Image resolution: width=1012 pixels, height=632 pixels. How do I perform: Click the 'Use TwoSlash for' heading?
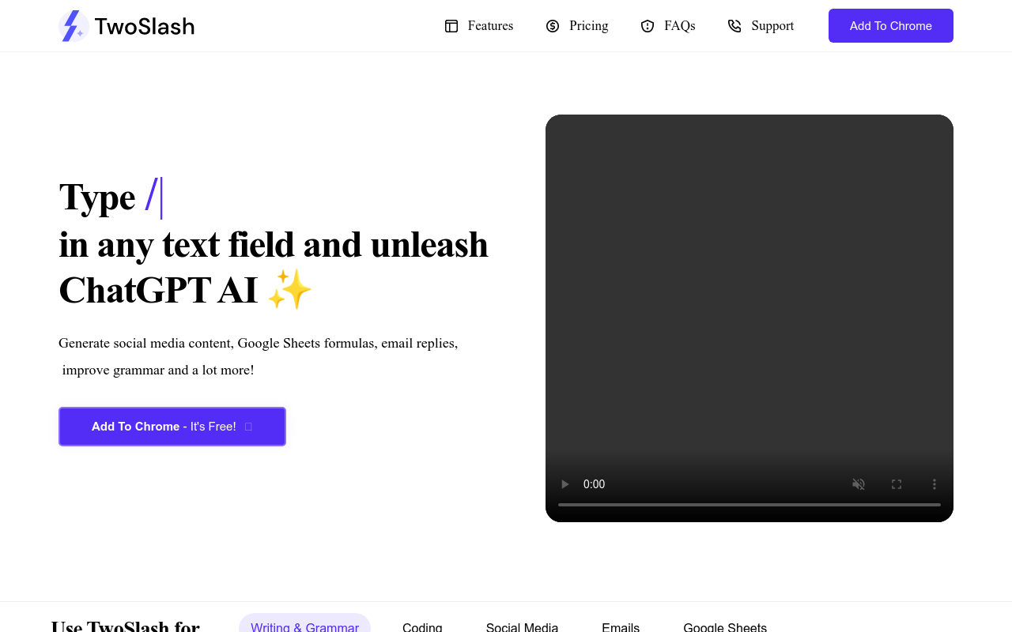pos(125,626)
